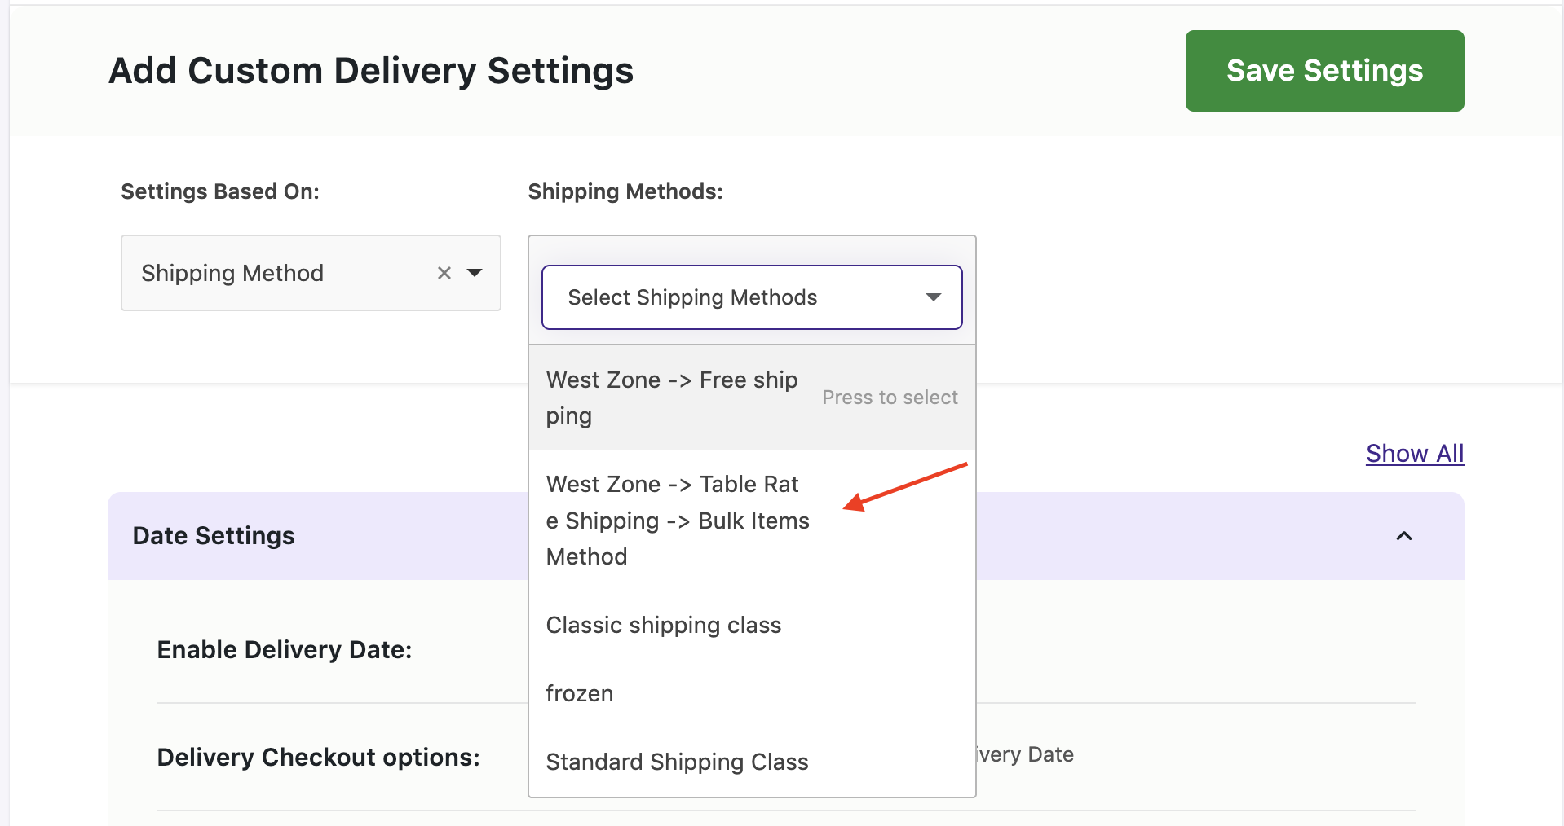Viewport: 1564px width, 826px height.
Task: Click the Delivery Checkout options label
Action: click(318, 757)
